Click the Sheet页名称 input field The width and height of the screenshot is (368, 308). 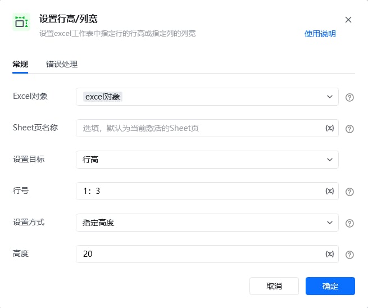pos(207,128)
